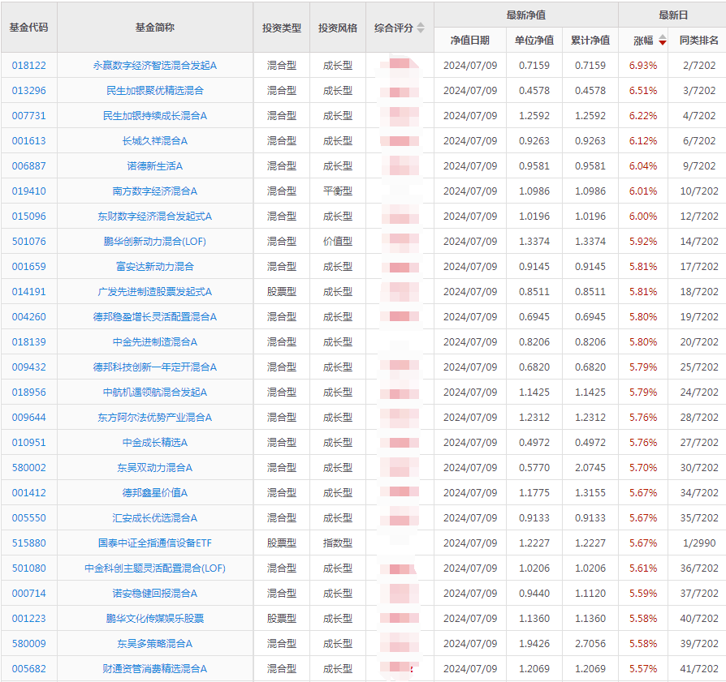
Task: Open 中金科创主题灵活配置混合(LOF) fund link
Action: (154, 568)
